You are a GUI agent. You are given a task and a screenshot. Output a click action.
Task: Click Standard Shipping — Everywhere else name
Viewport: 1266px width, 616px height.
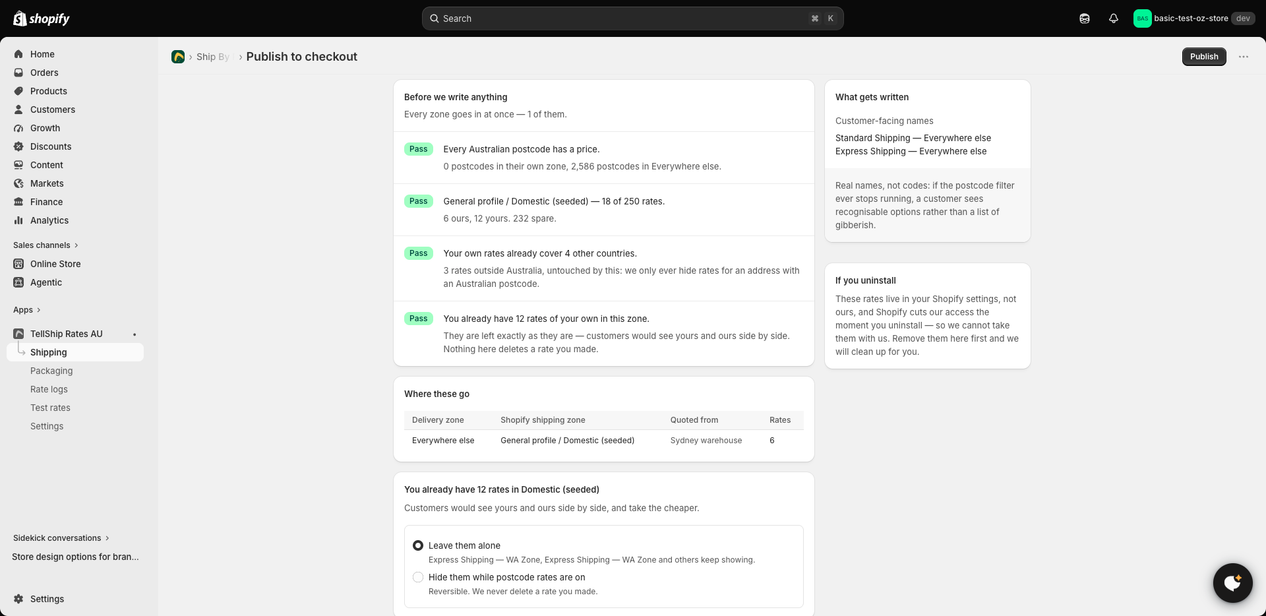tap(913, 138)
